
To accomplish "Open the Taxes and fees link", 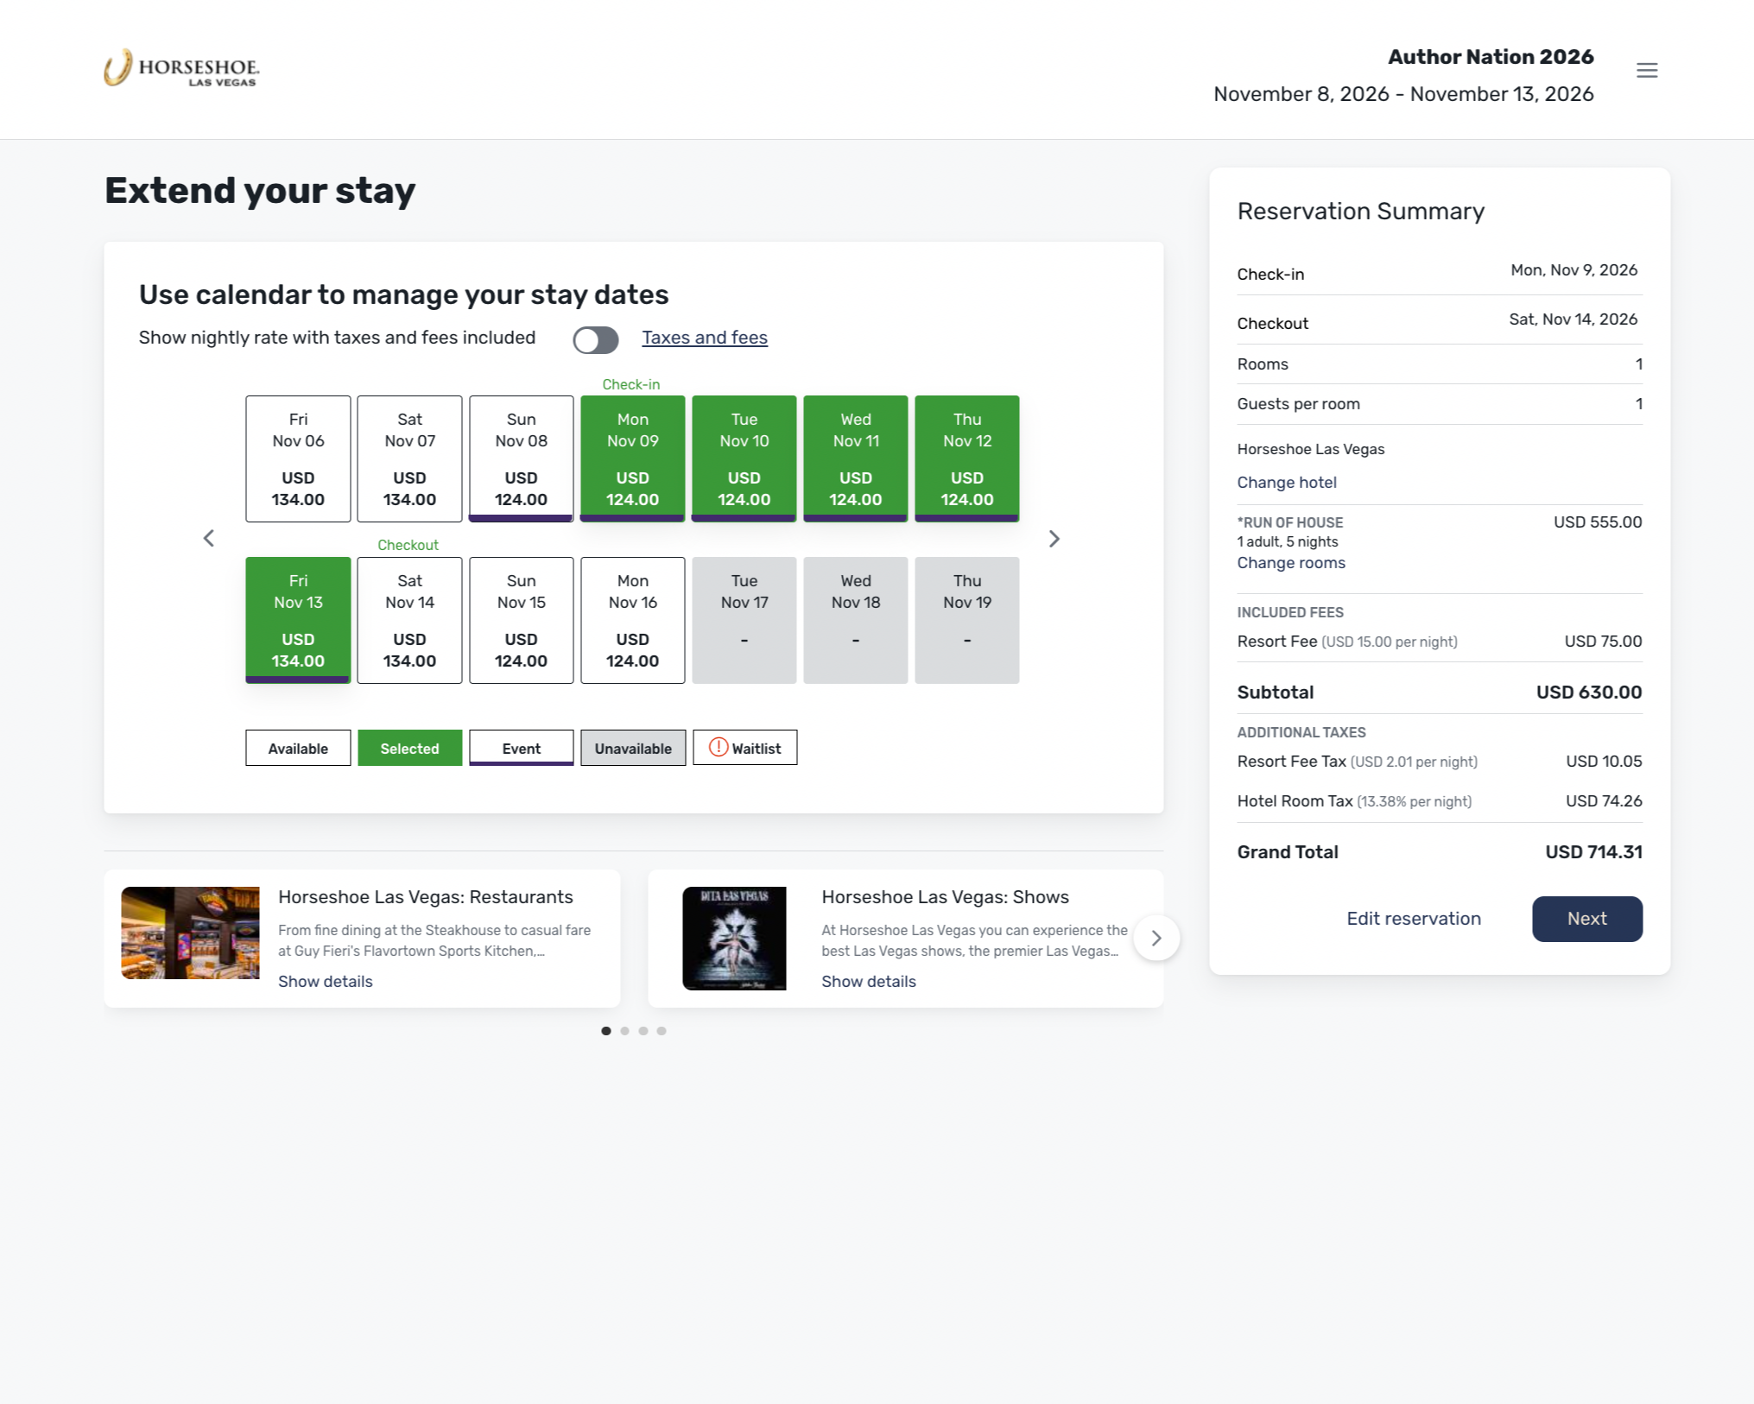I will 704,338.
